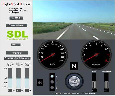Click the Accelerator value field
This screenshot has height=96, width=115.
pyautogui.click(x=107, y=90)
